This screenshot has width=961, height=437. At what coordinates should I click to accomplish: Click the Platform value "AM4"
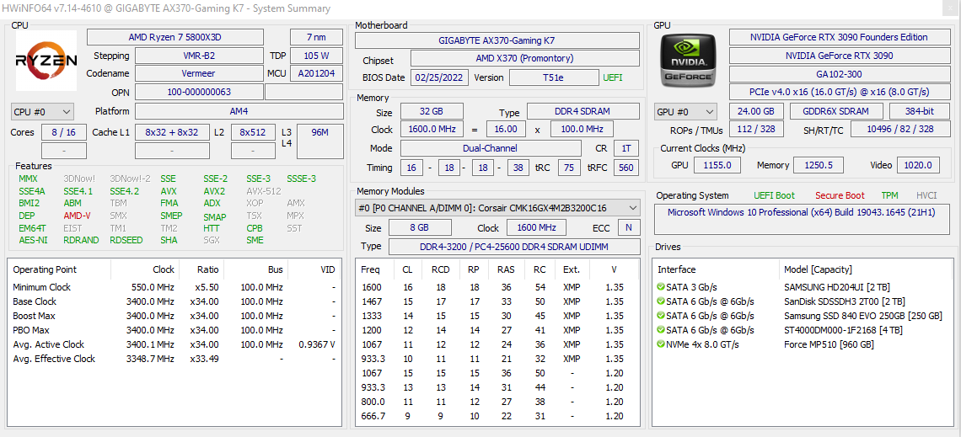coord(239,111)
